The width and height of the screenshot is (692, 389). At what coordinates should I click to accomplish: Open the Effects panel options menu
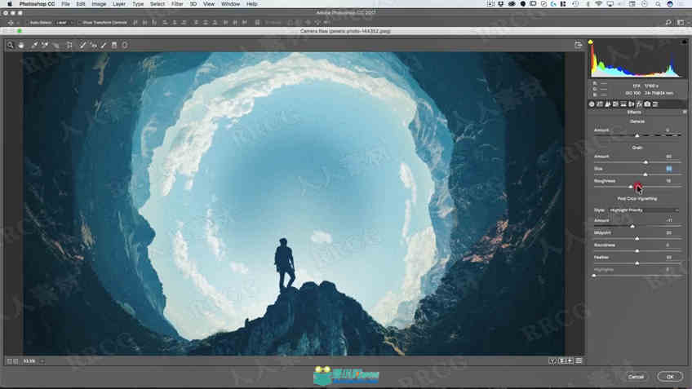[x=685, y=113]
